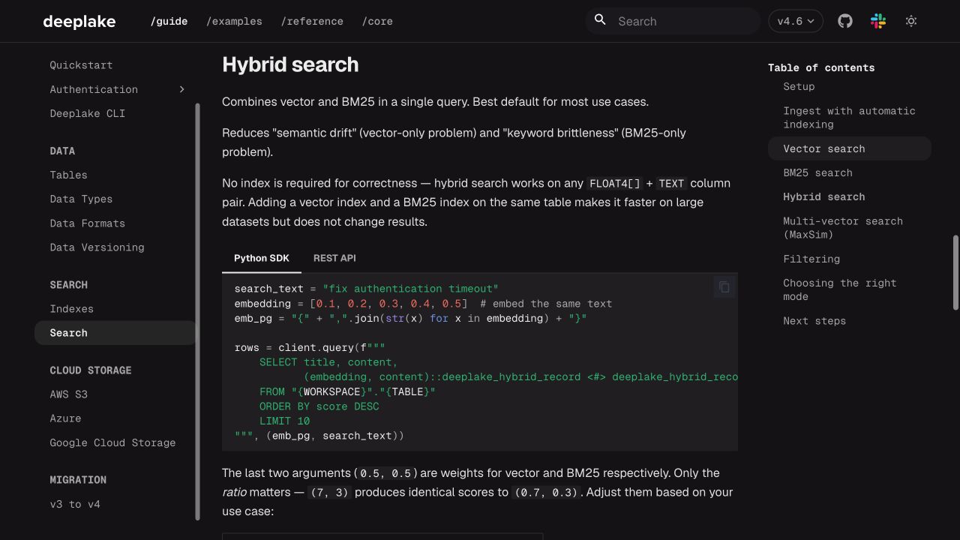The image size is (960, 540).
Task: Click the TEXT inline code
Action: 671,184
